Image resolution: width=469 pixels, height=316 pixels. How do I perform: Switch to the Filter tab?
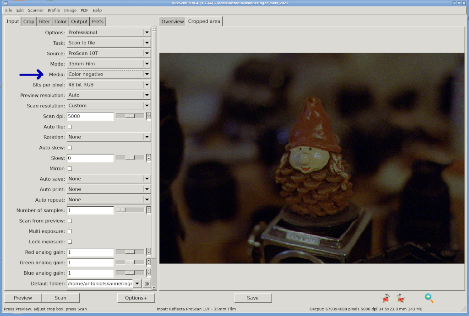pos(44,21)
